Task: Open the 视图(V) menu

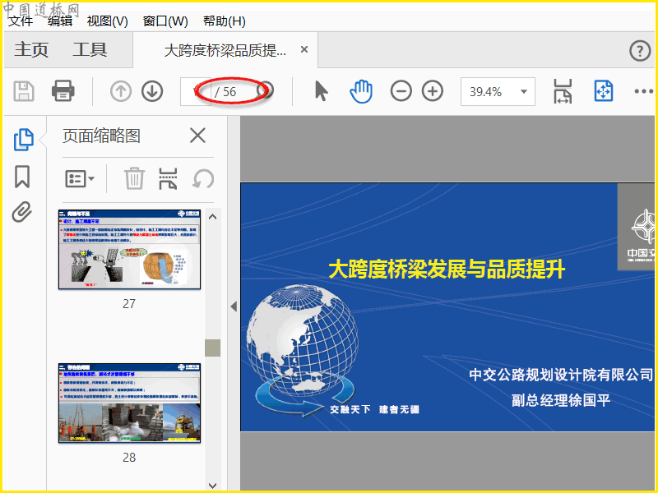Action: (x=108, y=21)
